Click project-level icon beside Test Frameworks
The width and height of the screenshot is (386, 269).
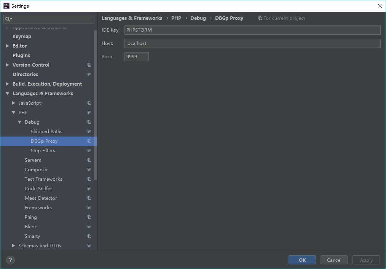point(89,179)
